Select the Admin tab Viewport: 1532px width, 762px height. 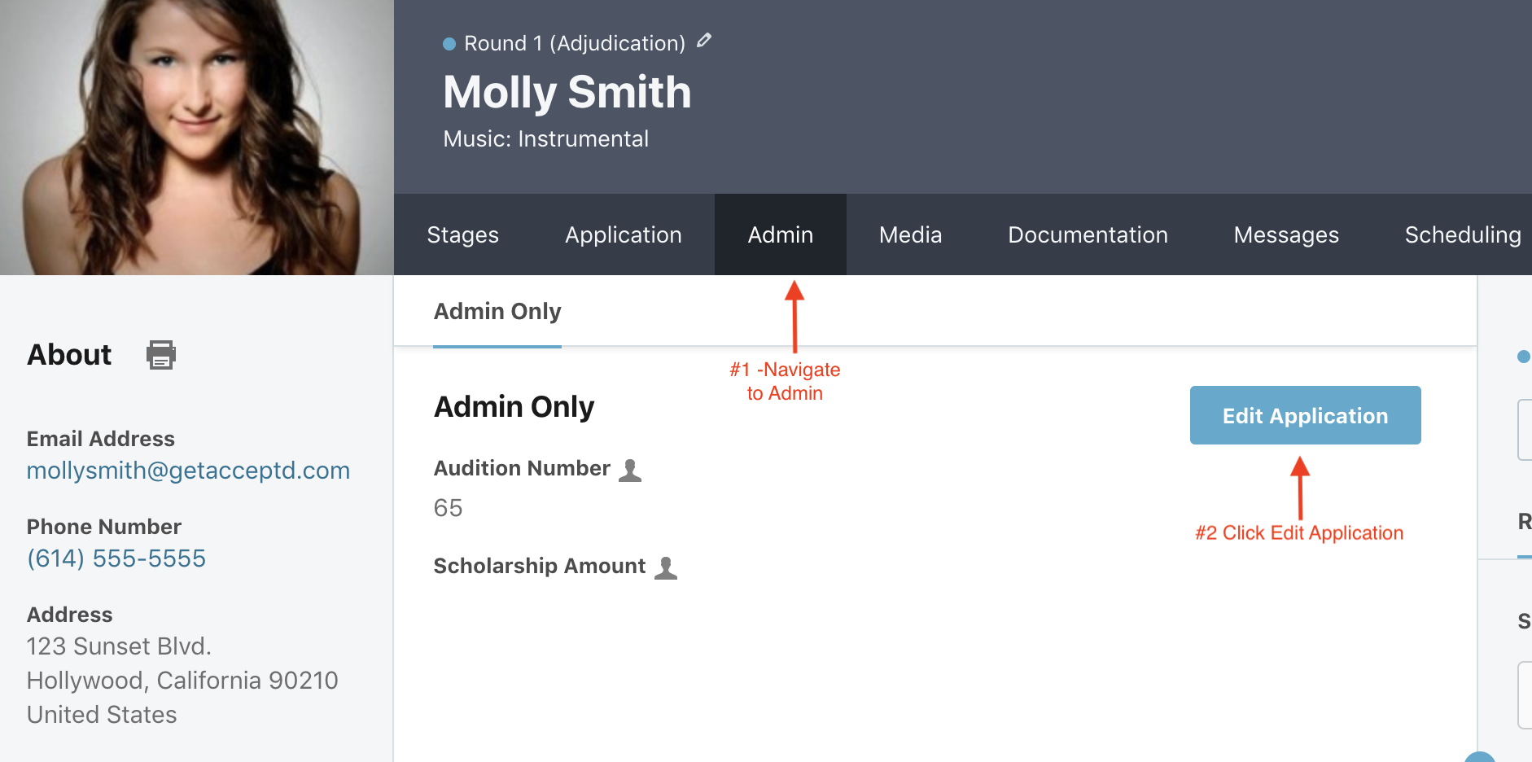click(781, 234)
